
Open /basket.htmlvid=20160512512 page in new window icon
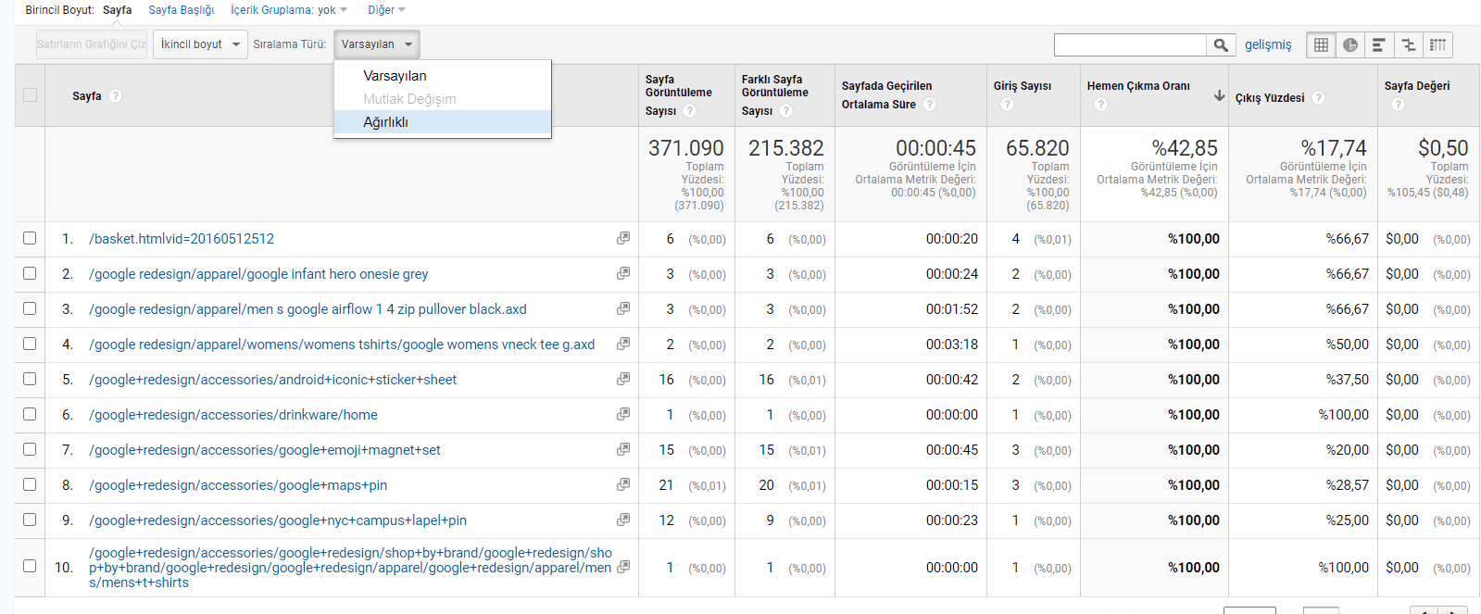point(623,238)
